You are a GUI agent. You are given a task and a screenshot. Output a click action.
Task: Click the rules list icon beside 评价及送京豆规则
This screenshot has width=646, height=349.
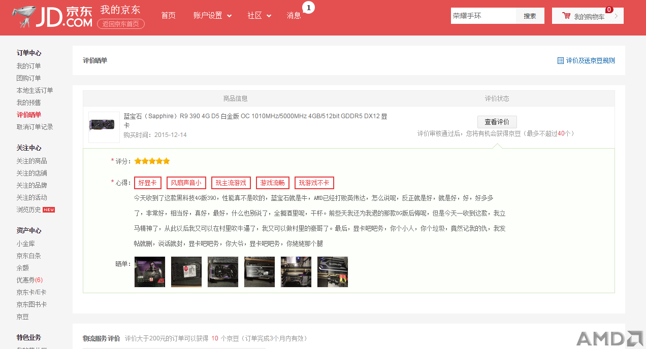[x=561, y=61]
